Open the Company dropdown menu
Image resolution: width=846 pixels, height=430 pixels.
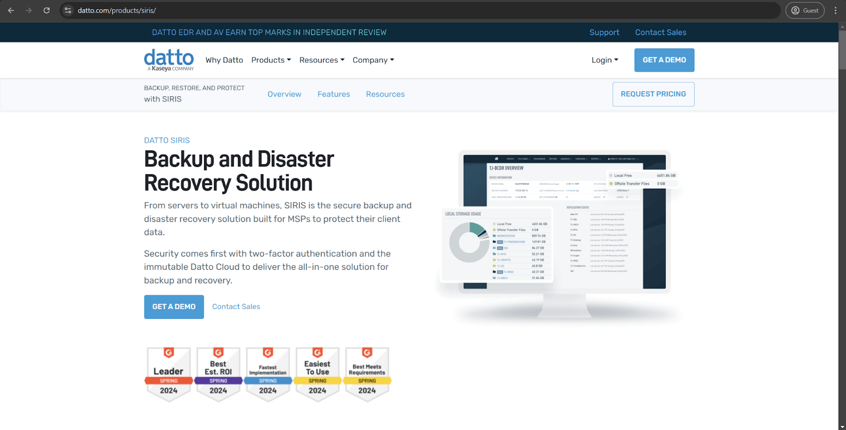pos(373,60)
